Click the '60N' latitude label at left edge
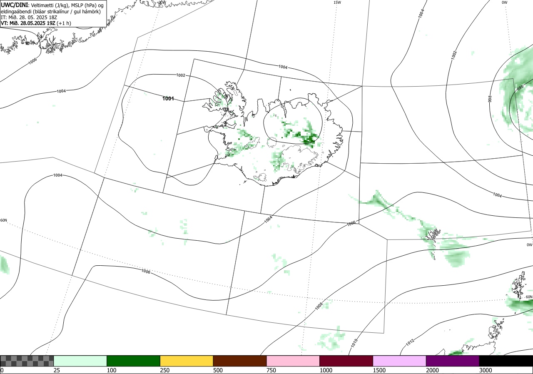Viewport: 533px width, 374px height. pyautogui.click(x=4, y=220)
